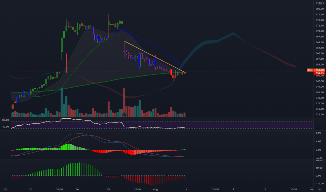Click the 10.00 momentum scale label
This screenshot has height=192, width=326.
tap(320, 168)
